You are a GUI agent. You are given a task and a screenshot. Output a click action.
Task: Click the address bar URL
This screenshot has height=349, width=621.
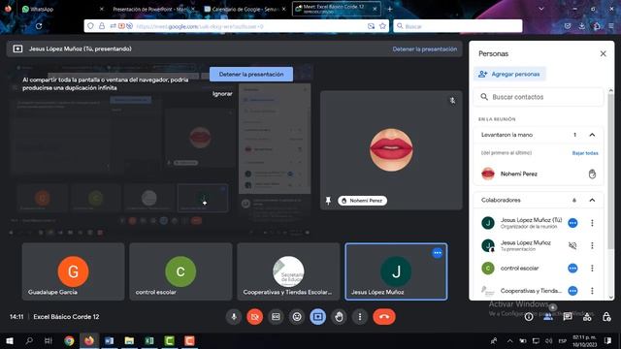200,26
